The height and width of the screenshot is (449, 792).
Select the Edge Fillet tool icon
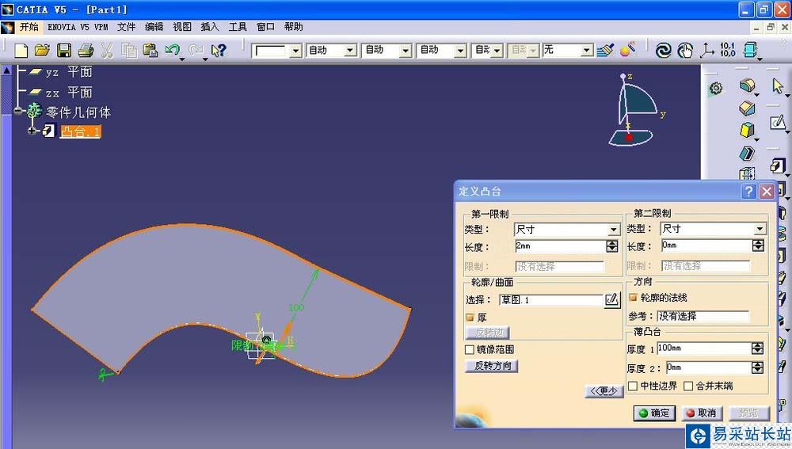coord(747,86)
